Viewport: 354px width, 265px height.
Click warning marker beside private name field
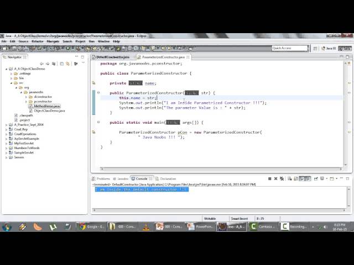(93, 83)
